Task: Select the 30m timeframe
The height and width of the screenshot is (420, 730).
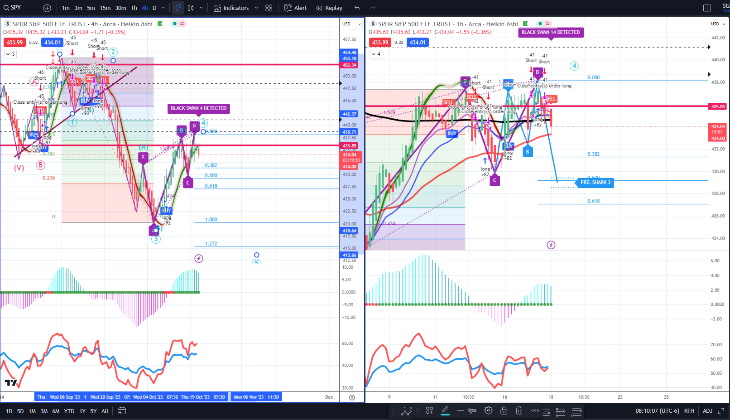Action: tap(120, 8)
